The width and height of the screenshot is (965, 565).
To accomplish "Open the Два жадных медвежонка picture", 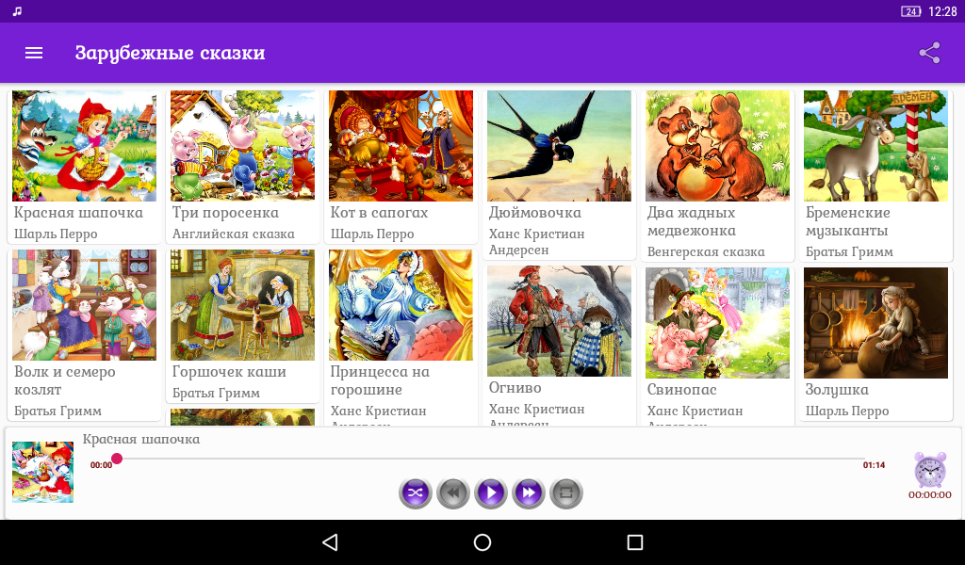I will 717,146.
